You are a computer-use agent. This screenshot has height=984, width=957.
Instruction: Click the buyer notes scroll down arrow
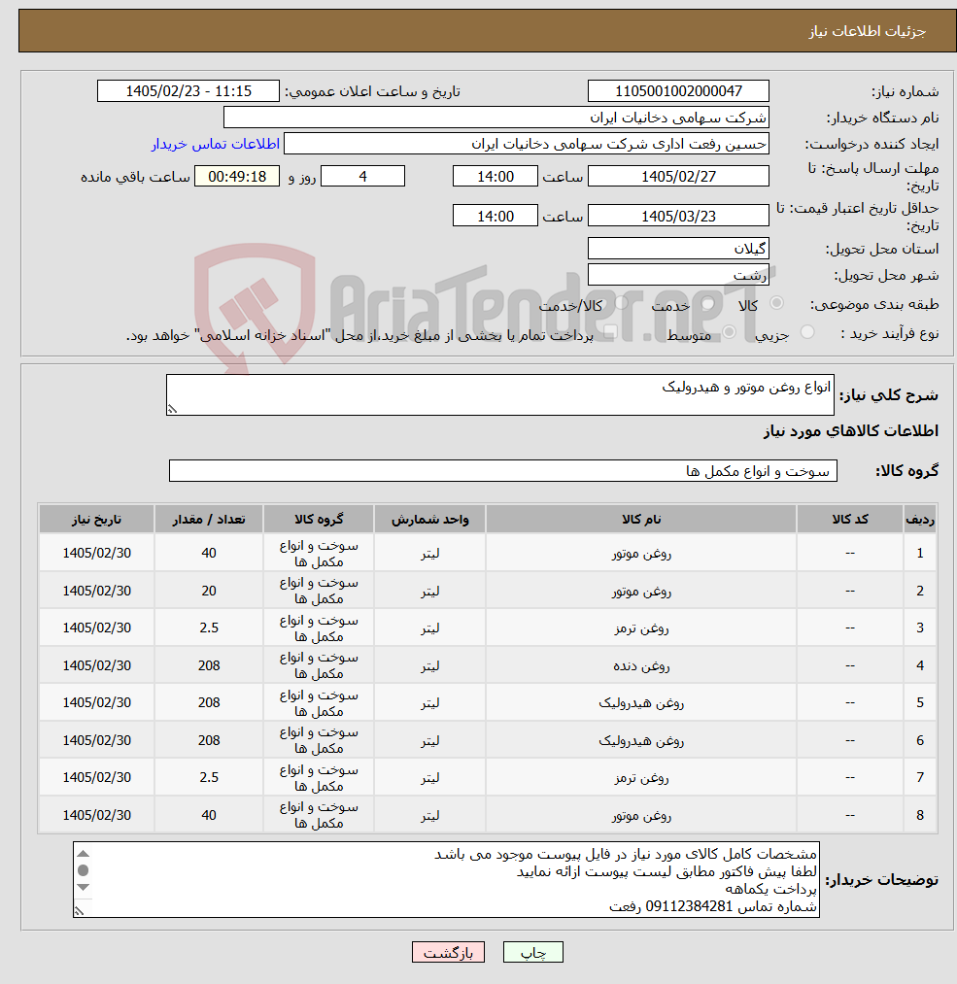83,888
